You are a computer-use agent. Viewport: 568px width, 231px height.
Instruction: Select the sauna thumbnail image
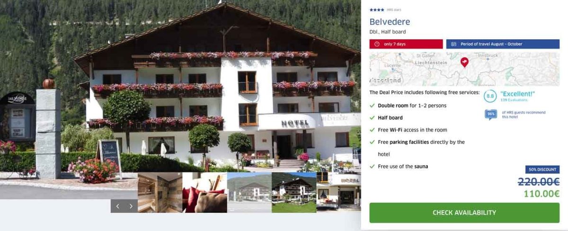coord(160,192)
